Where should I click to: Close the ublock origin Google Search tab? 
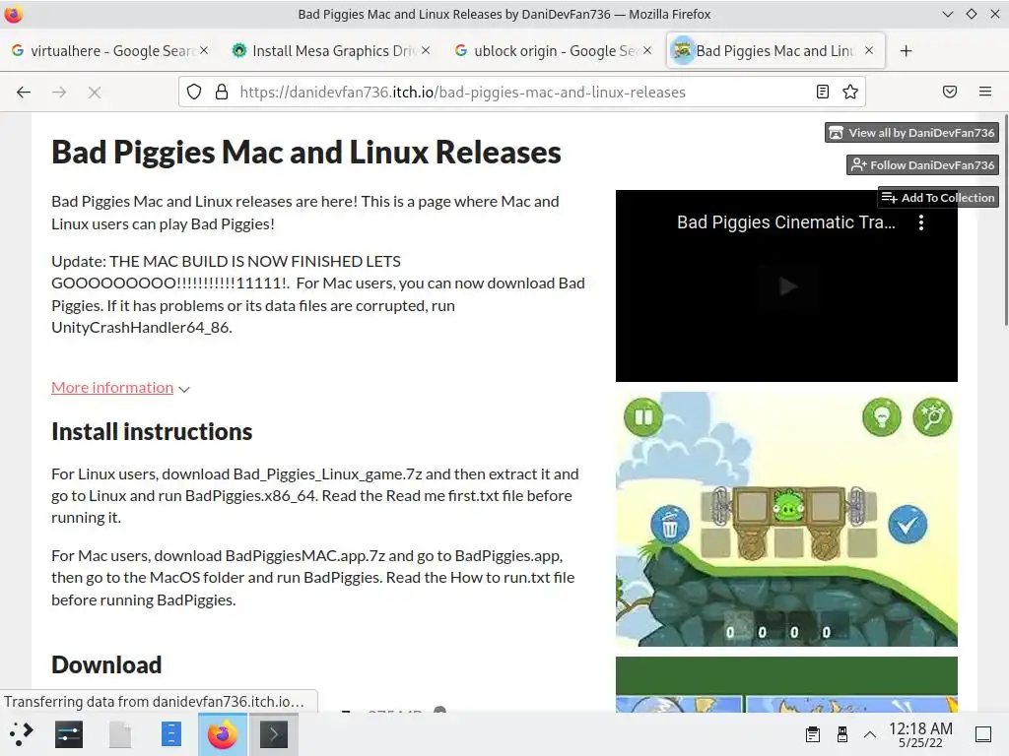pyautogui.click(x=647, y=50)
